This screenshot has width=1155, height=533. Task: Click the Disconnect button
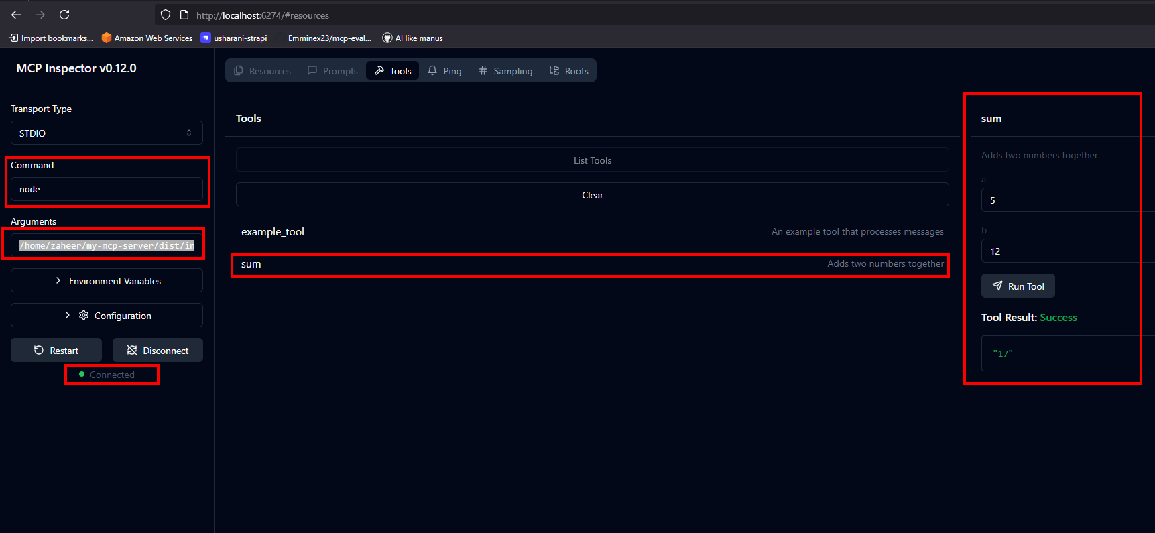tap(158, 350)
